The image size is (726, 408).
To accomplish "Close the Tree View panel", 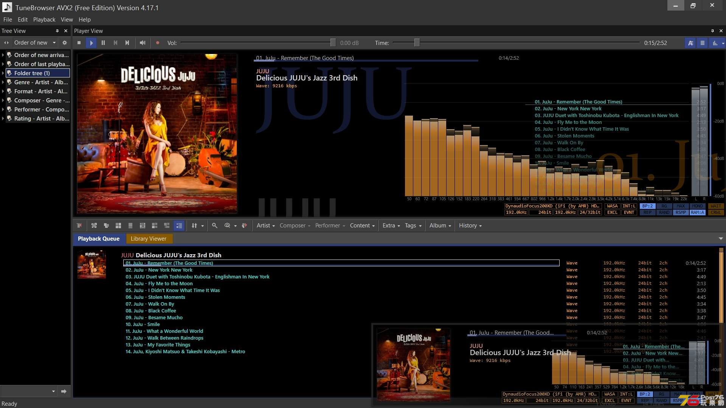I will tap(66, 31).
